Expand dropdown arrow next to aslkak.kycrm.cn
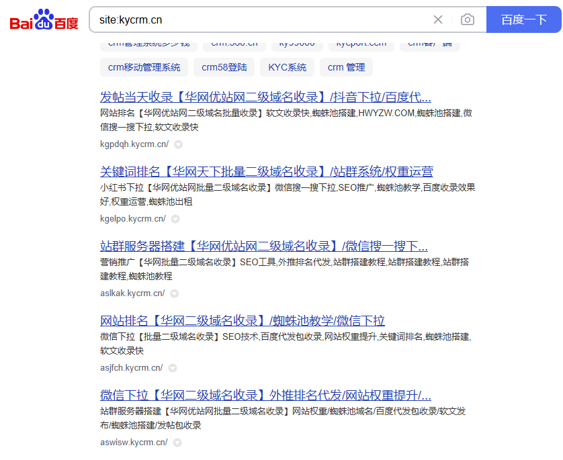Viewport: 563px width, 460px height. pos(174,294)
